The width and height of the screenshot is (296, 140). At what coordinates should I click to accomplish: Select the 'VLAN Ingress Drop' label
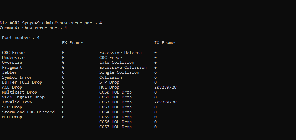23,97
